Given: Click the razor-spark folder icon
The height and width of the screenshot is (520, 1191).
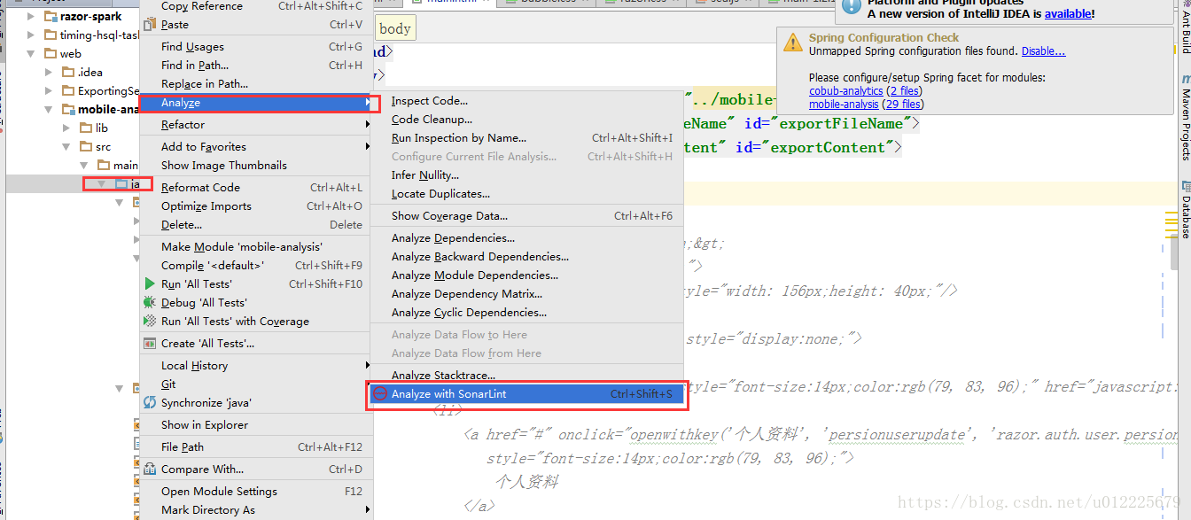Looking at the screenshot, I should pyautogui.click(x=50, y=16).
